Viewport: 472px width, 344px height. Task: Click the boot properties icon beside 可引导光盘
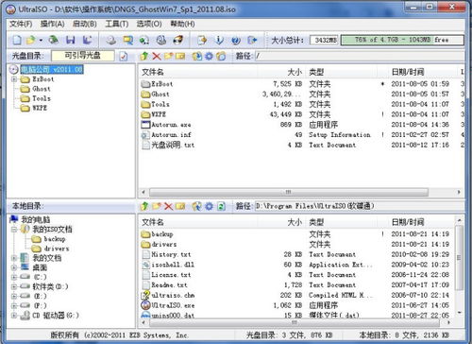pos(124,56)
